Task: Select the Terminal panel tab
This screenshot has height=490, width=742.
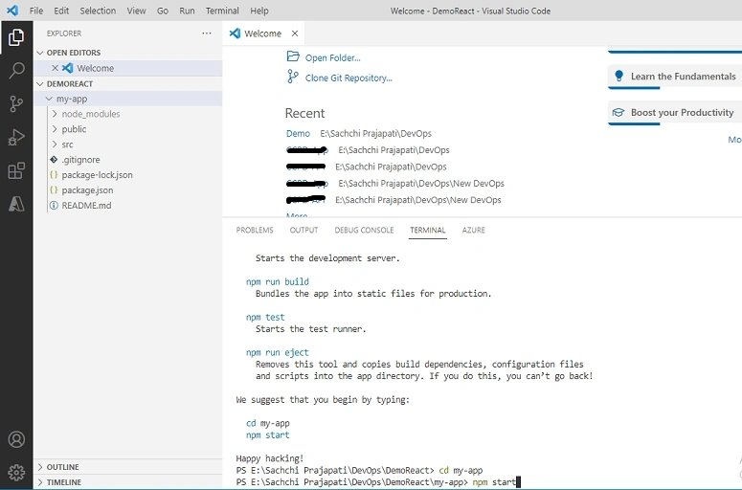Action: coord(428,231)
